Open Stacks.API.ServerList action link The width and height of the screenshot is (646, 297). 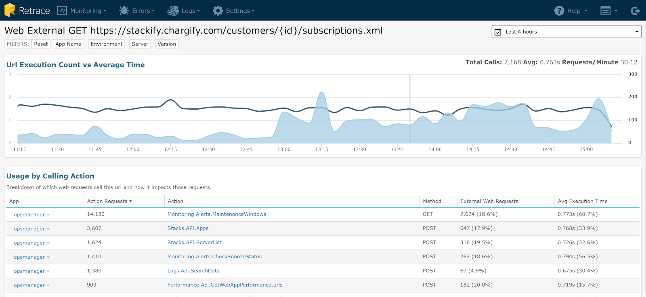[195, 242]
